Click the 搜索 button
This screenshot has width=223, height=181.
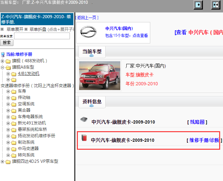7,42
